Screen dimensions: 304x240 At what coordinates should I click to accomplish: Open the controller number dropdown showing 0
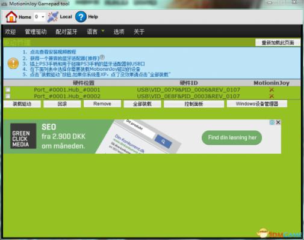40,17
